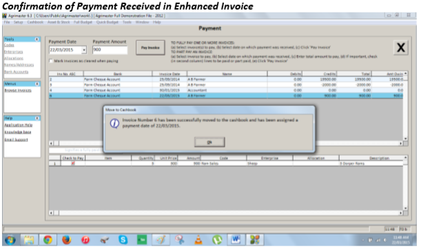The image size is (421, 251).
Task: Open the Names/Addresses link
Action: (x=19, y=65)
